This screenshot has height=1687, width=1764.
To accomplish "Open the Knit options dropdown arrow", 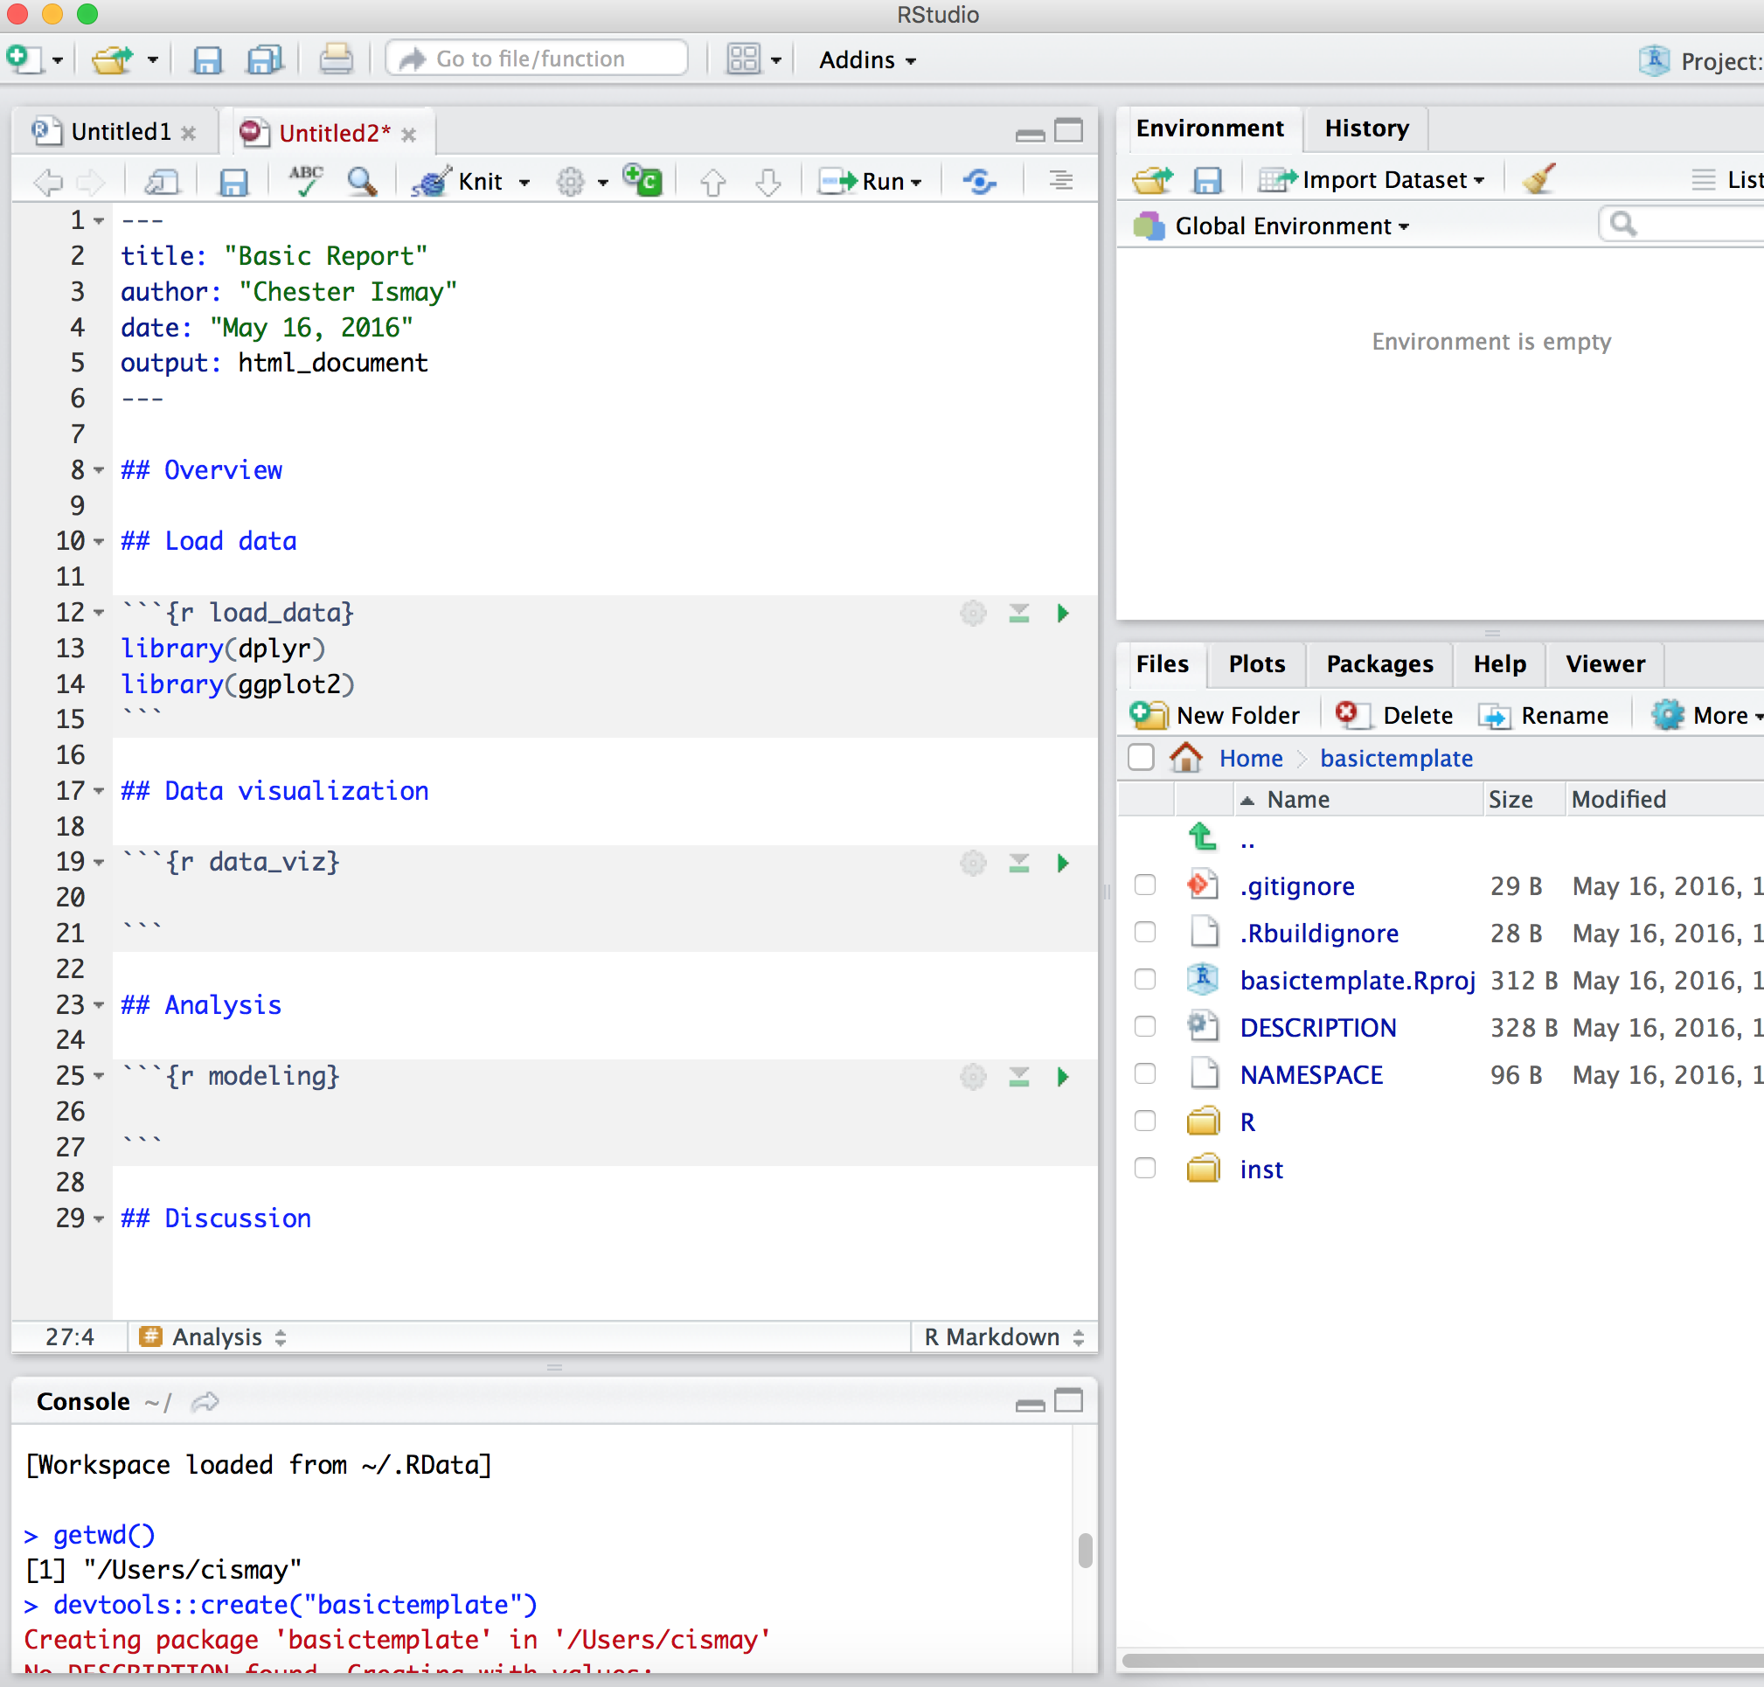I will (x=525, y=183).
